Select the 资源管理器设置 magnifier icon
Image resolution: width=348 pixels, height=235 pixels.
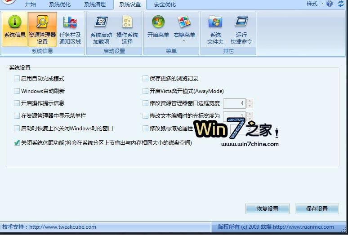42,22
